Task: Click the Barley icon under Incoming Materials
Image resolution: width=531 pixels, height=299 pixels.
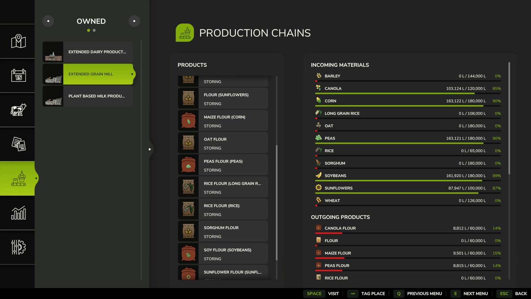Action: click(318, 76)
